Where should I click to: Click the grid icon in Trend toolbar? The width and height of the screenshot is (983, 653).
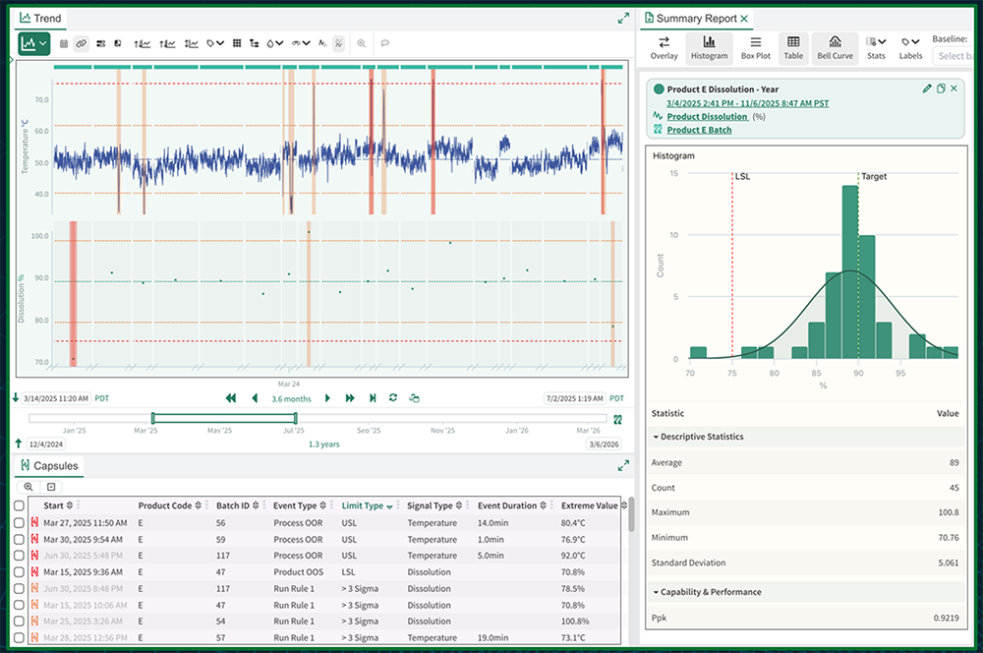click(x=237, y=44)
